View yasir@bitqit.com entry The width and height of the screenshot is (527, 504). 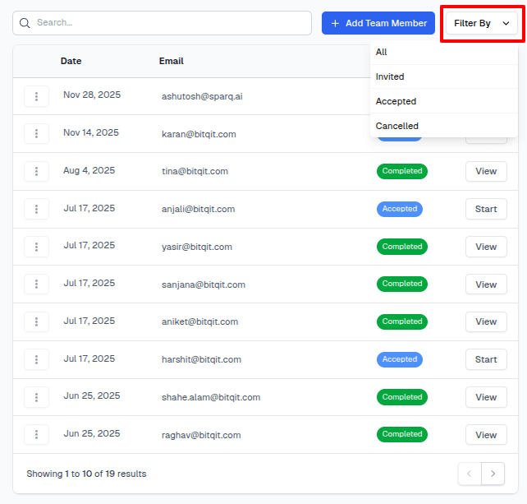tap(486, 247)
